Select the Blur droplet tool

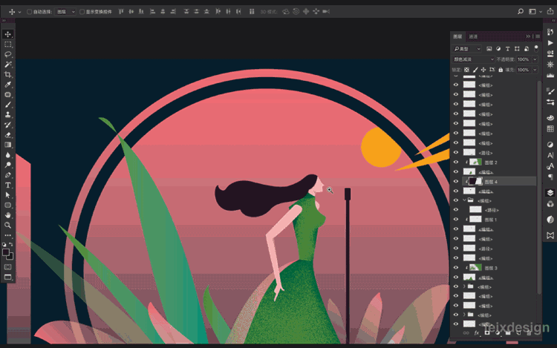point(8,154)
